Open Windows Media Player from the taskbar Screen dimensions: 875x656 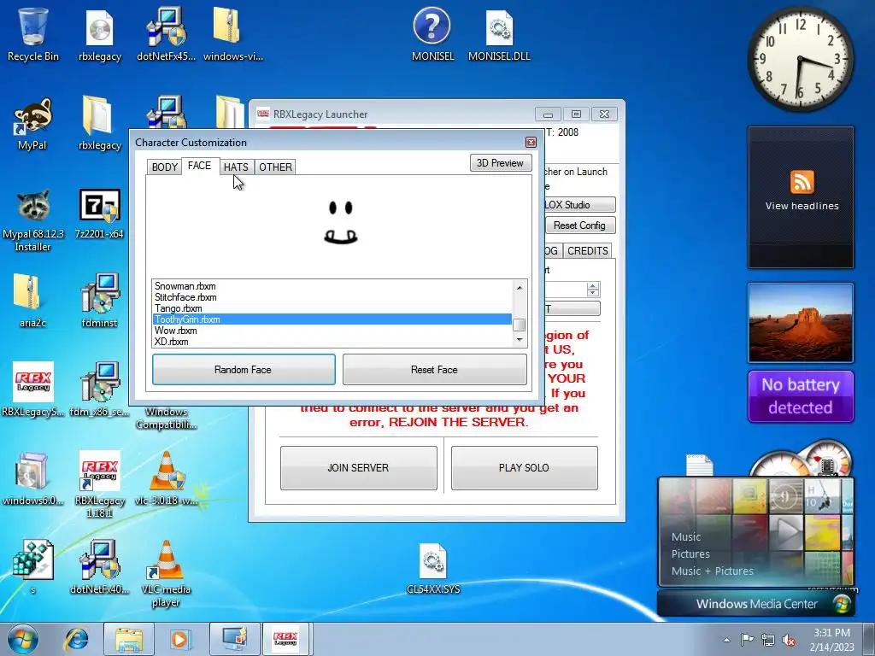180,639
